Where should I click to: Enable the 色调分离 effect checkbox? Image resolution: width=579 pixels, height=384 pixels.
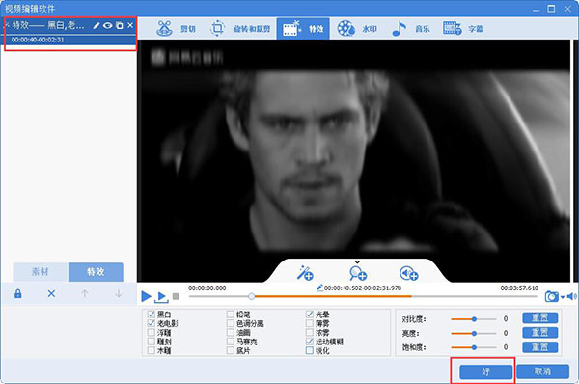point(231,323)
